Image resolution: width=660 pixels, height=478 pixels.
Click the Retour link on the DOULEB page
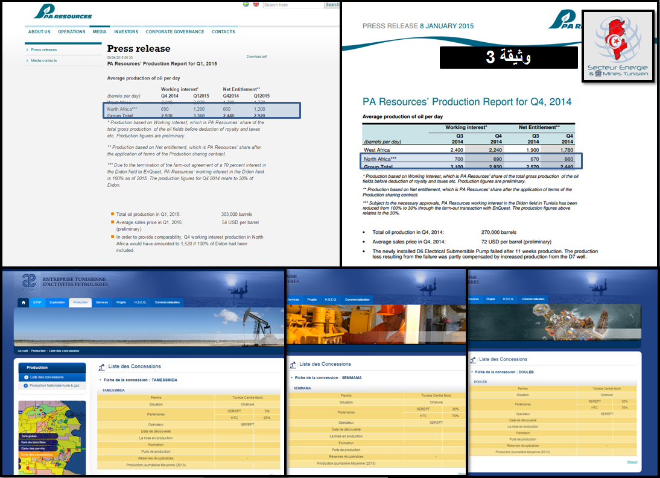pos(632,462)
